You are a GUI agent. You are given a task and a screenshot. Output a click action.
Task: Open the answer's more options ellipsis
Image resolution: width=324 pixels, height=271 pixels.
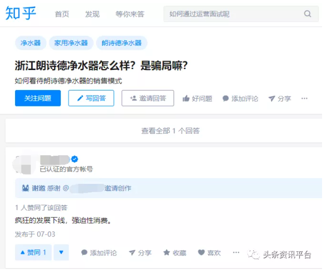point(236,253)
